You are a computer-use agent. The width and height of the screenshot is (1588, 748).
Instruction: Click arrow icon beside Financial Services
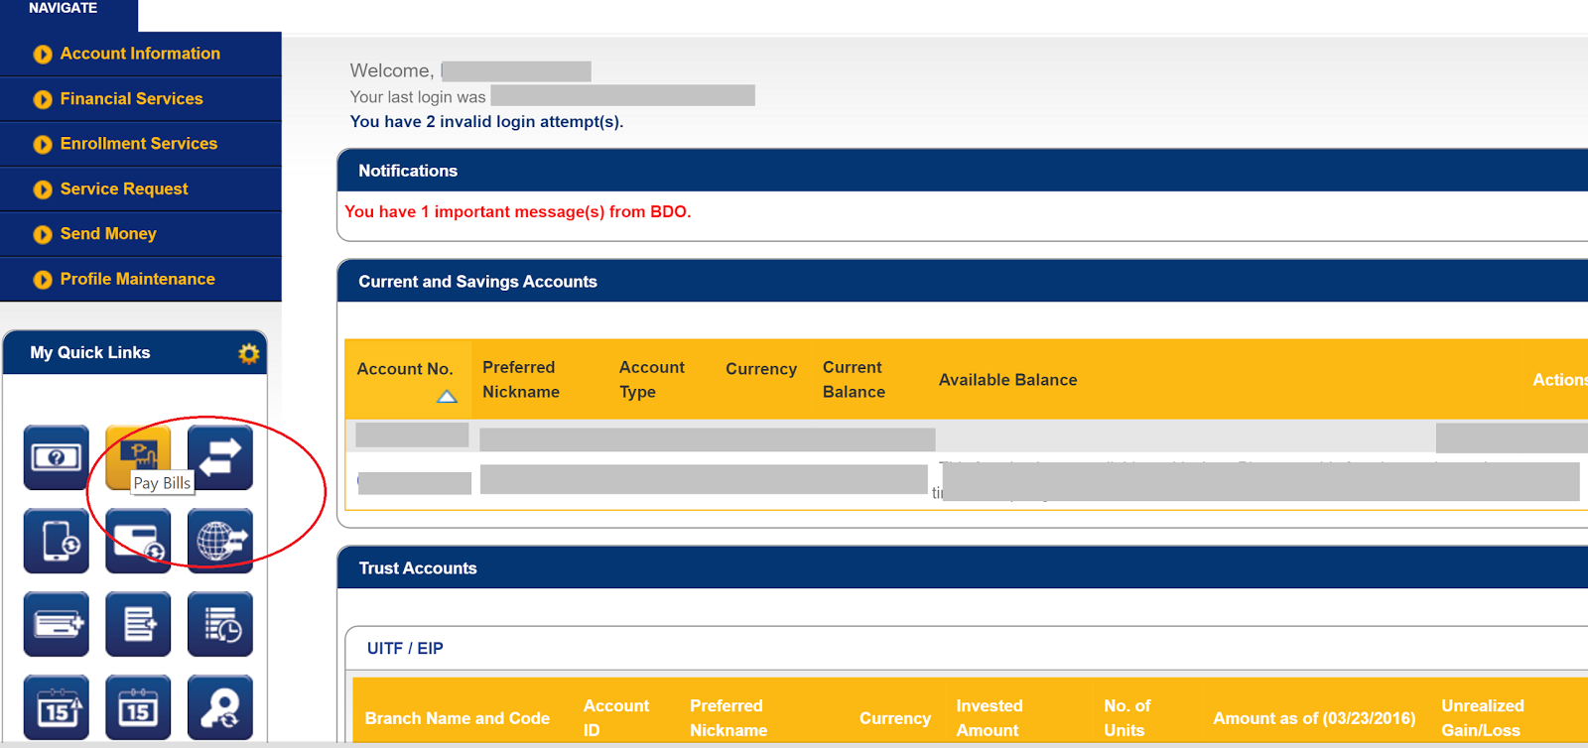(43, 99)
